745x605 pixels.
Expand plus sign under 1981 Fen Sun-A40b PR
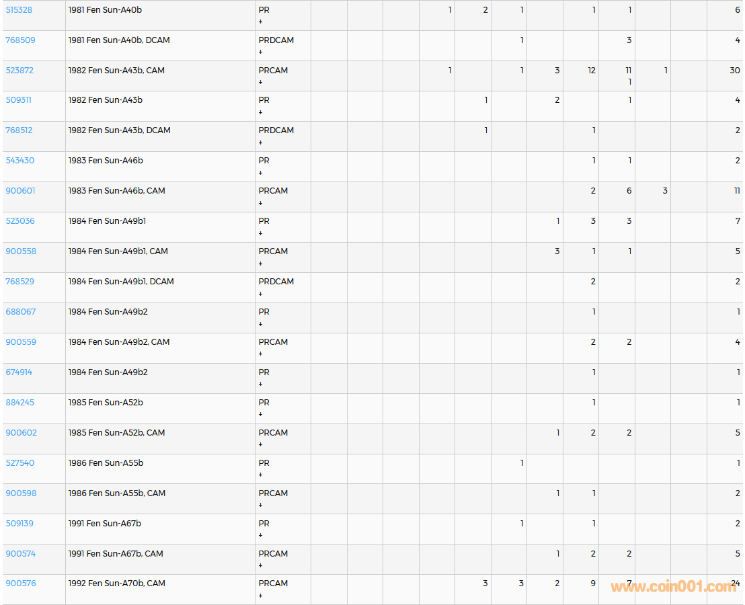[261, 22]
